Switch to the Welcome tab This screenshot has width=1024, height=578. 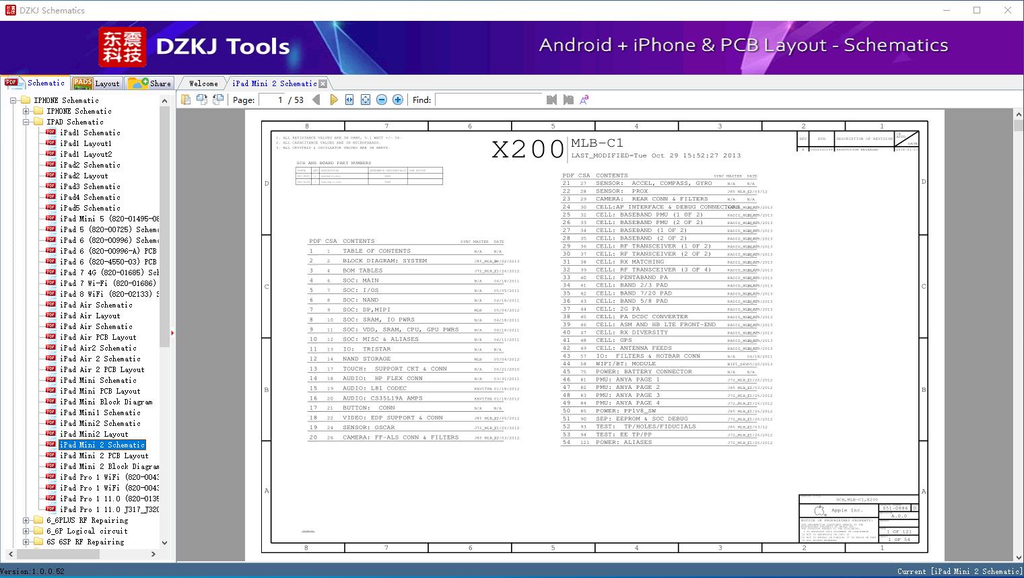[203, 83]
